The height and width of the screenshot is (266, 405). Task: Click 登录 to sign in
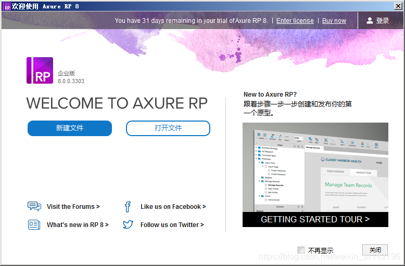coord(382,21)
